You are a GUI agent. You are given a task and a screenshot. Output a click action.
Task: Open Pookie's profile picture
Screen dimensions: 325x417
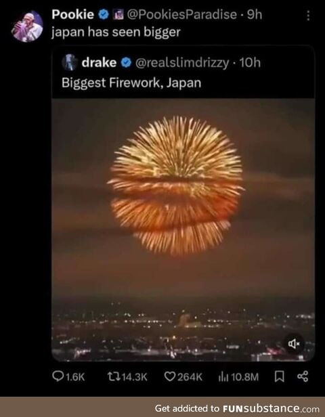tap(27, 26)
